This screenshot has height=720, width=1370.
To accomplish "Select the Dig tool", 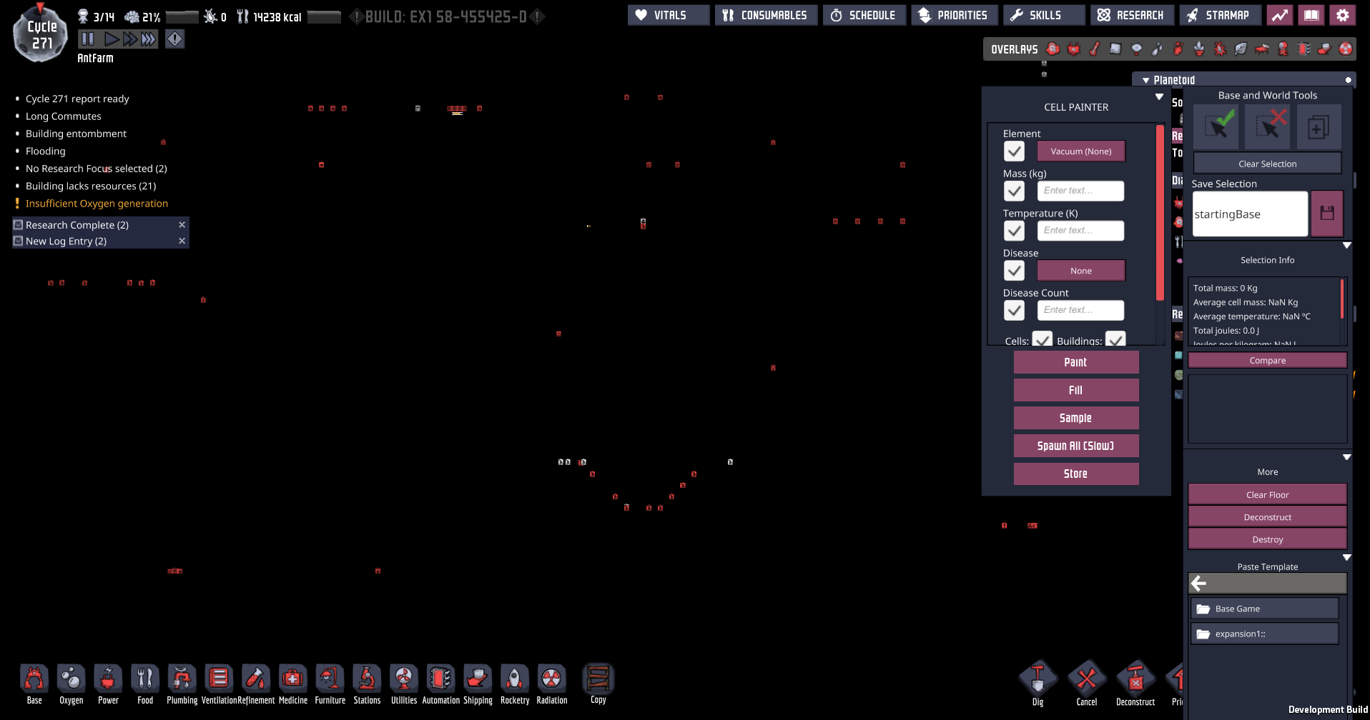I will click(1038, 679).
